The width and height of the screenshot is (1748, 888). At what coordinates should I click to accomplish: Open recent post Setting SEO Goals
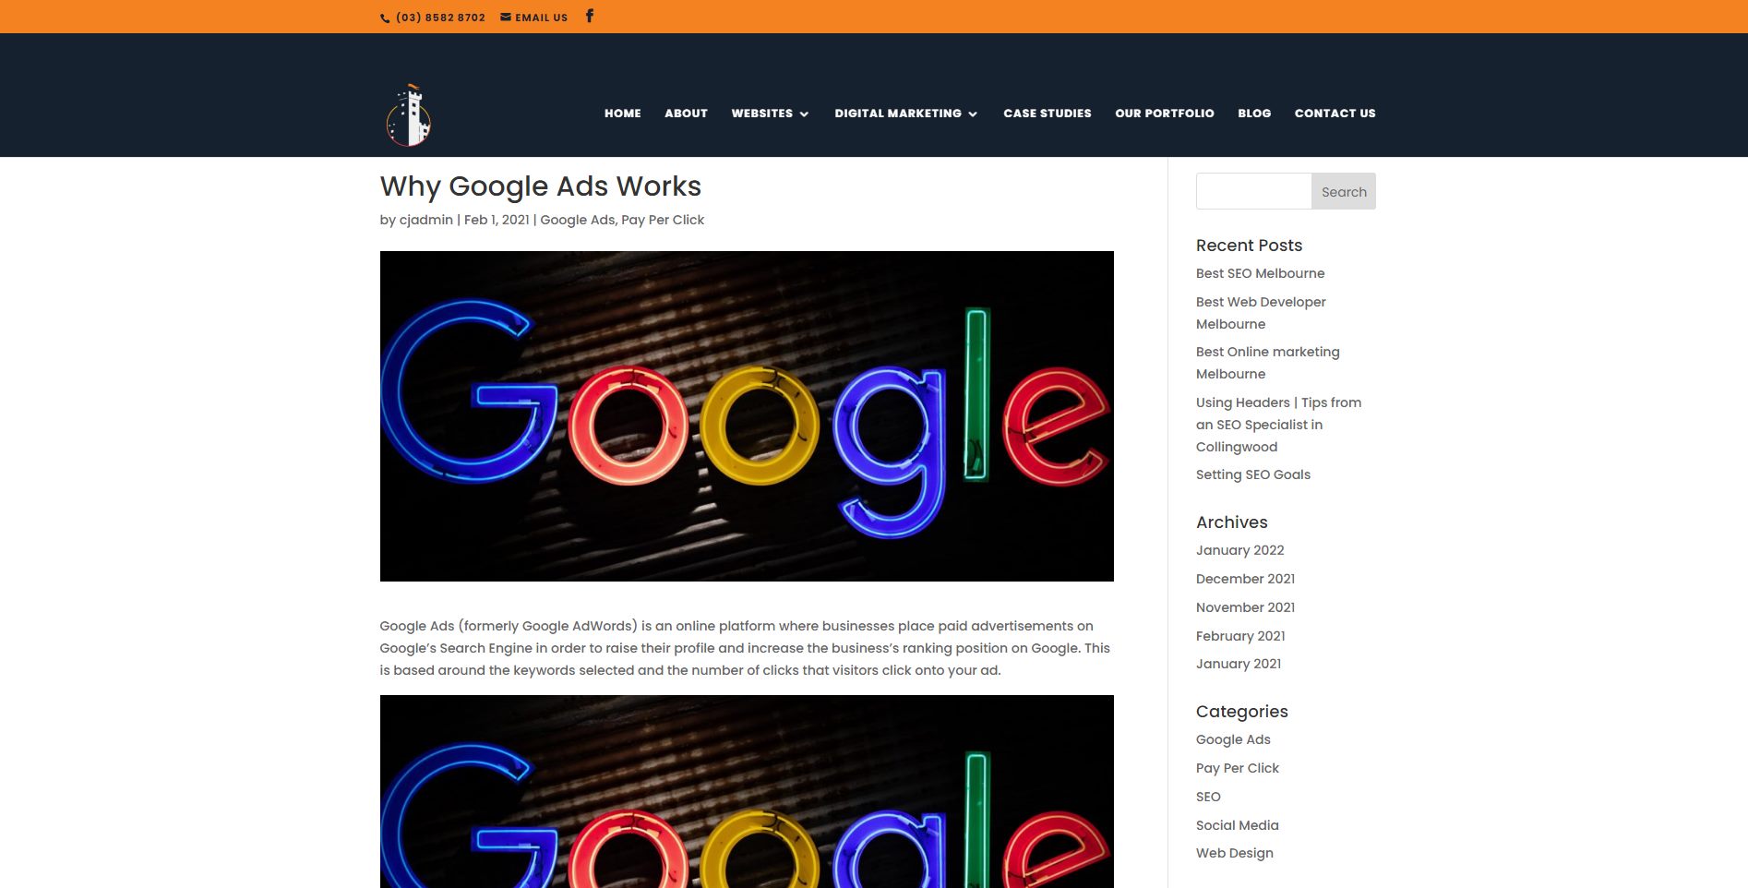1253,474
